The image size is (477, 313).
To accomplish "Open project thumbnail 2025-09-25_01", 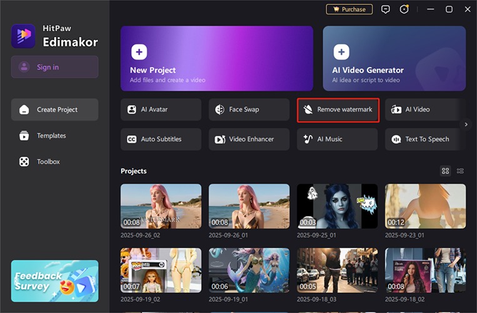I will pyautogui.click(x=337, y=206).
